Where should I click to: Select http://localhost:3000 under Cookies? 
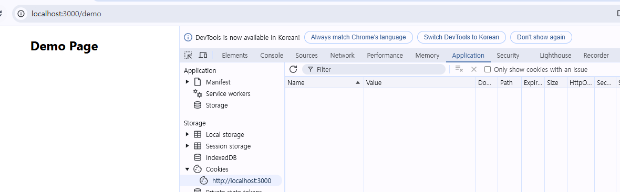[x=231, y=180]
